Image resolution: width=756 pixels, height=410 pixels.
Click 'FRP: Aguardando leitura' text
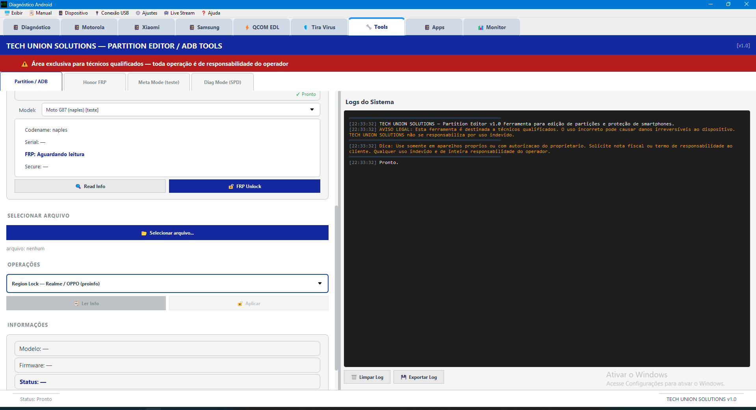[54, 154]
